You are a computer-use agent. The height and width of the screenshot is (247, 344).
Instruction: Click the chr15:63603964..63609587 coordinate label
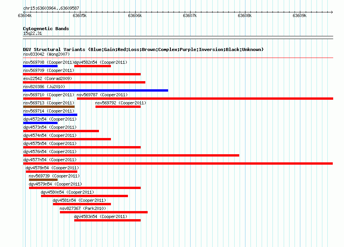(x=51, y=8)
